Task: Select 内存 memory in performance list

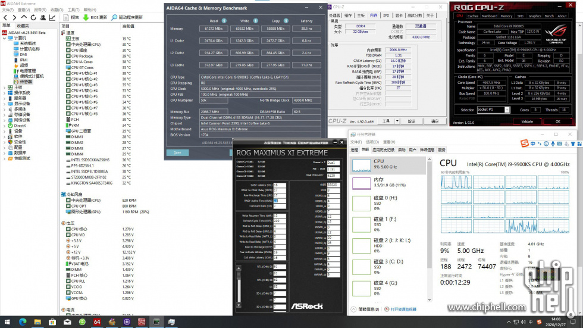Action: tap(388, 182)
